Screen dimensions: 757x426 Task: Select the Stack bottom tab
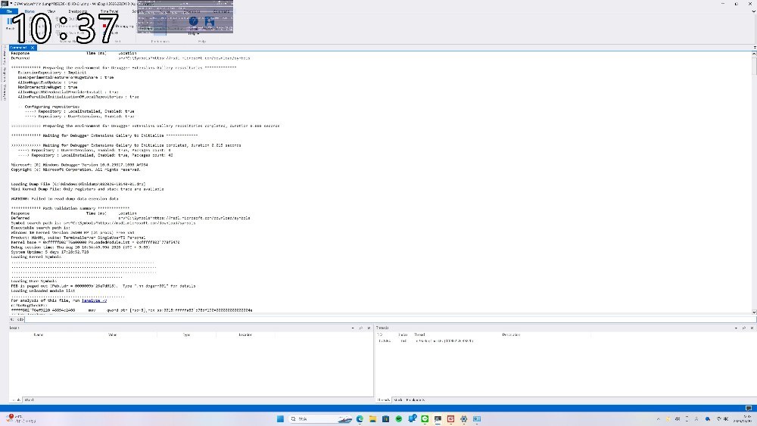point(398,400)
